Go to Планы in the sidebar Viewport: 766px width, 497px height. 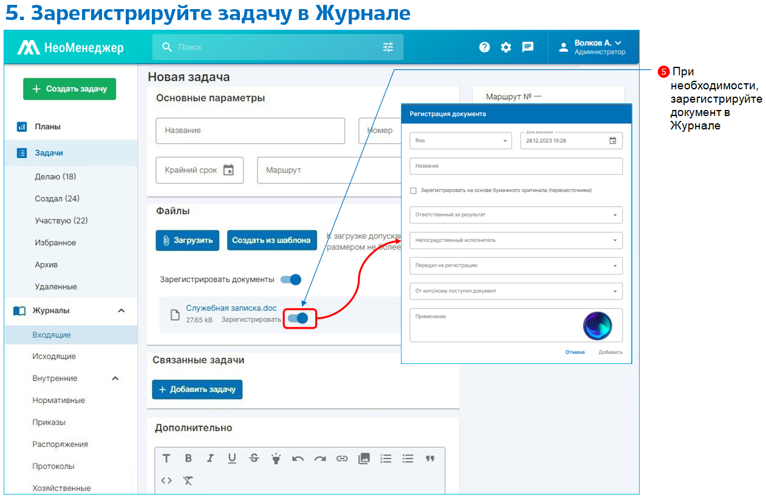[x=47, y=127]
